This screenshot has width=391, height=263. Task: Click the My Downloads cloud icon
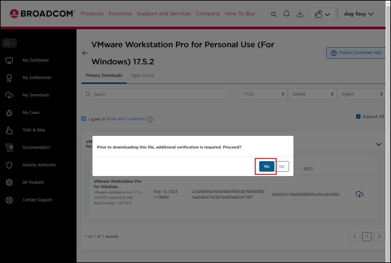pos(9,95)
